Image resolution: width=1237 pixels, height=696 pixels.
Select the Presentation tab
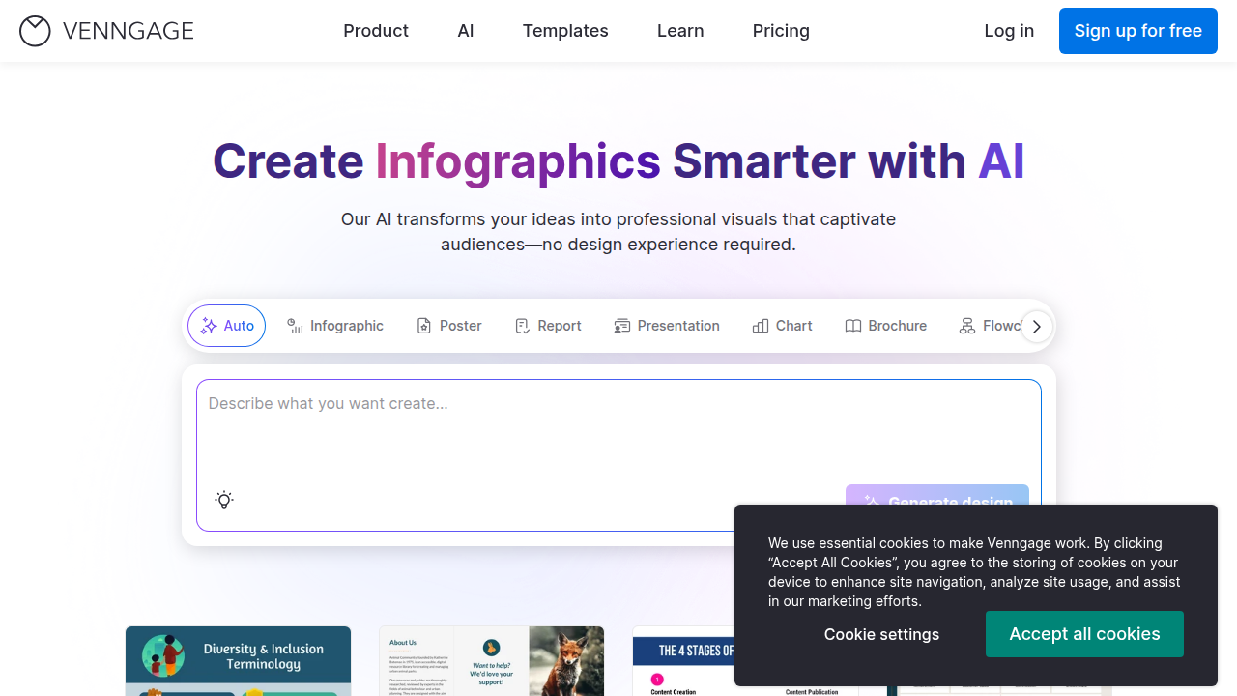pyautogui.click(x=667, y=326)
